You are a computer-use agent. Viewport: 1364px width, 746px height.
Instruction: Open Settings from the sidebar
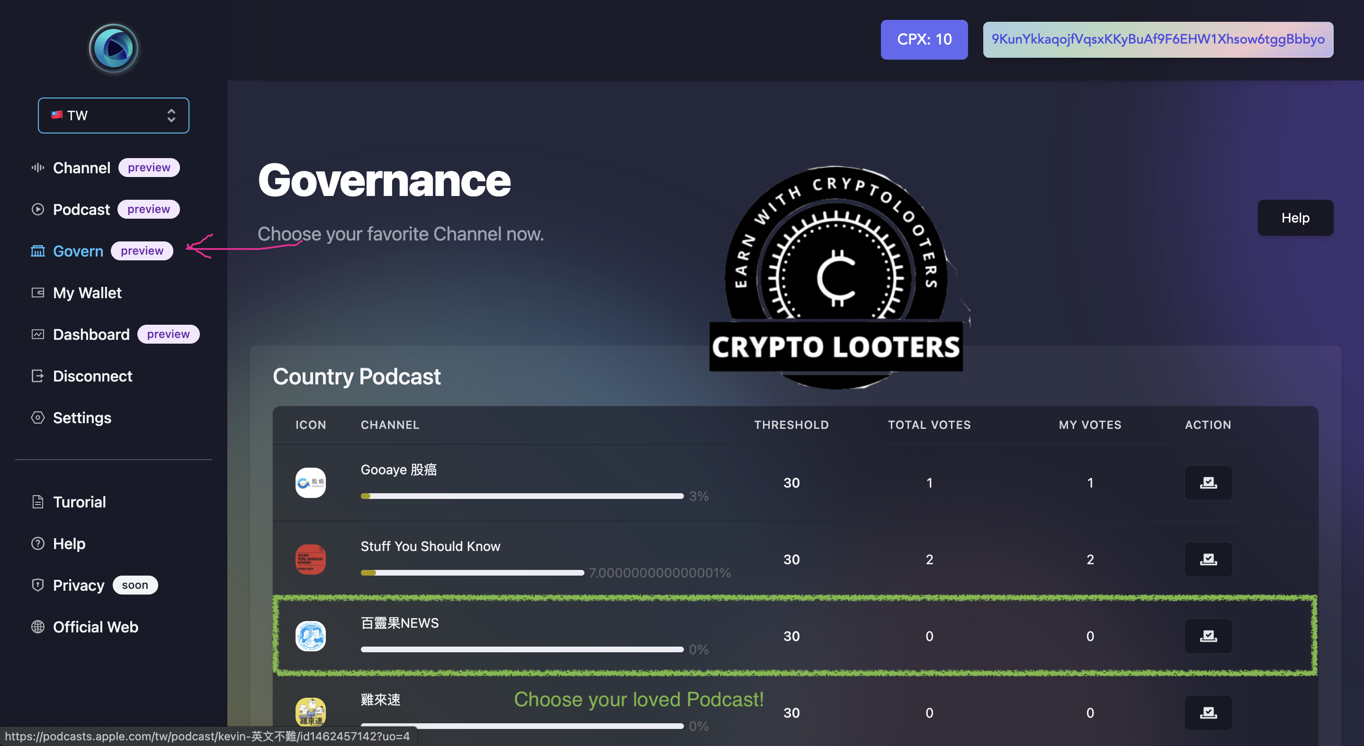click(82, 418)
